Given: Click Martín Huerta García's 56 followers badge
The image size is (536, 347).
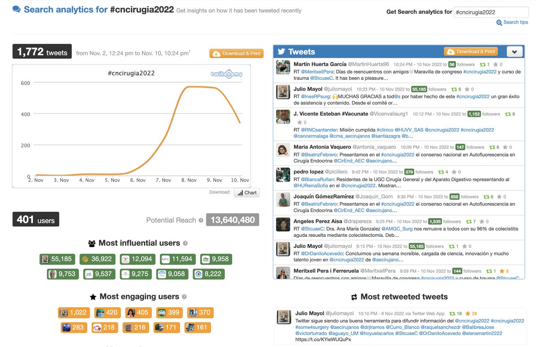Looking at the screenshot, I should 452,65.
